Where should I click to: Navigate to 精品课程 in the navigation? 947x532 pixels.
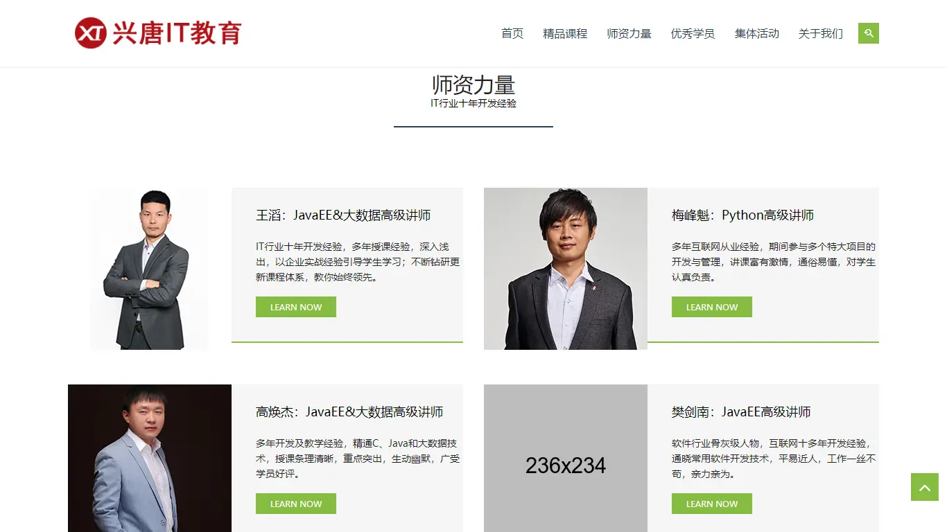tap(565, 33)
